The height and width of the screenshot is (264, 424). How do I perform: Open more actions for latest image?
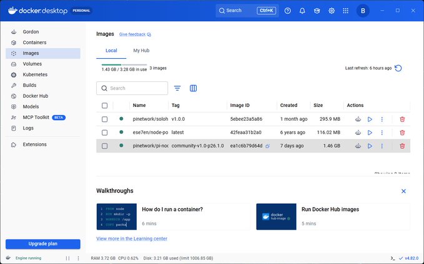(382, 133)
